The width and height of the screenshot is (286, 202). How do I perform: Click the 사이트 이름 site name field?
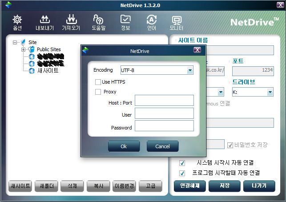(x=240, y=50)
